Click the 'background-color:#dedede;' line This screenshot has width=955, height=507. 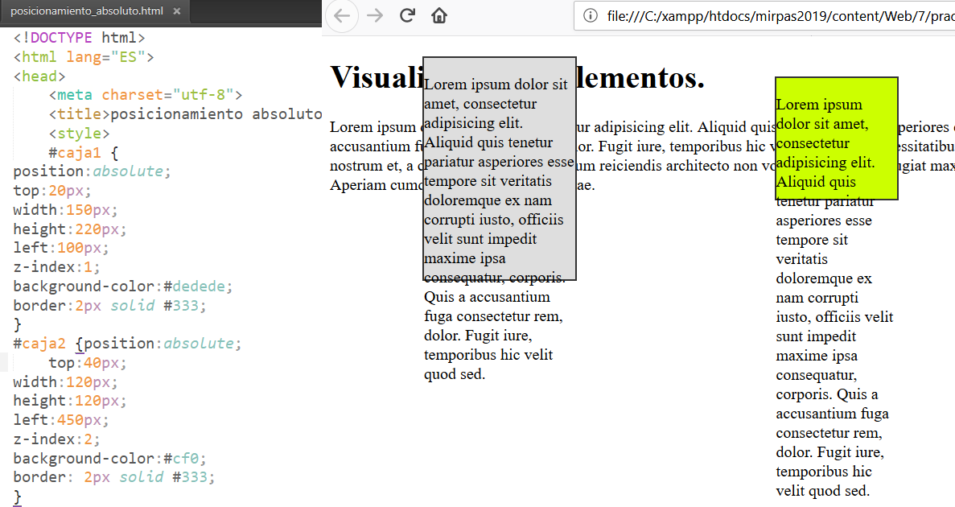tap(123, 286)
